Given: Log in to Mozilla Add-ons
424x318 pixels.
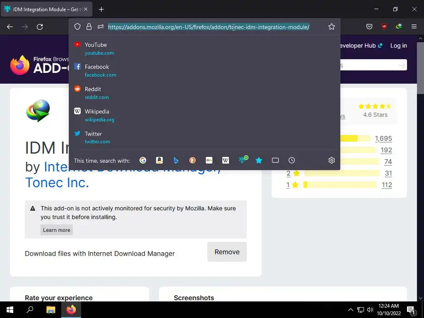Looking at the screenshot, I should (399, 46).
